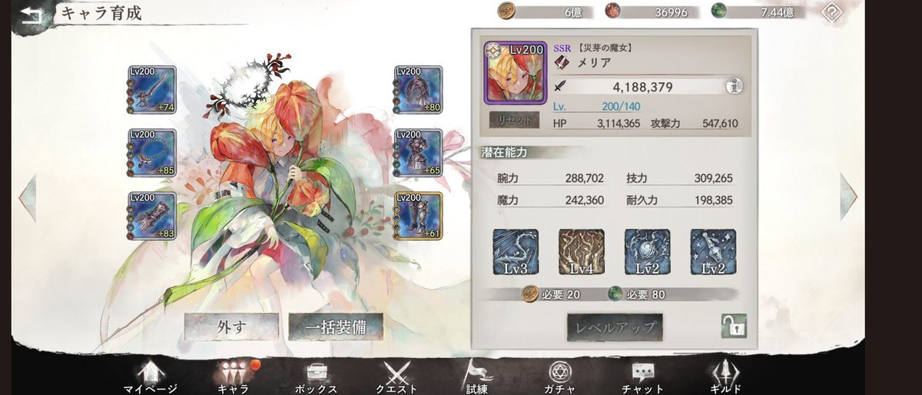Open the help question mark icon

click(x=831, y=12)
